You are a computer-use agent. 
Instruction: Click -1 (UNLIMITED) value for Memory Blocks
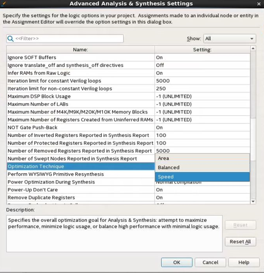[x=202, y=112]
